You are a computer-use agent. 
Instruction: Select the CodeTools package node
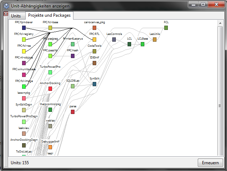click(x=94, y=51)
